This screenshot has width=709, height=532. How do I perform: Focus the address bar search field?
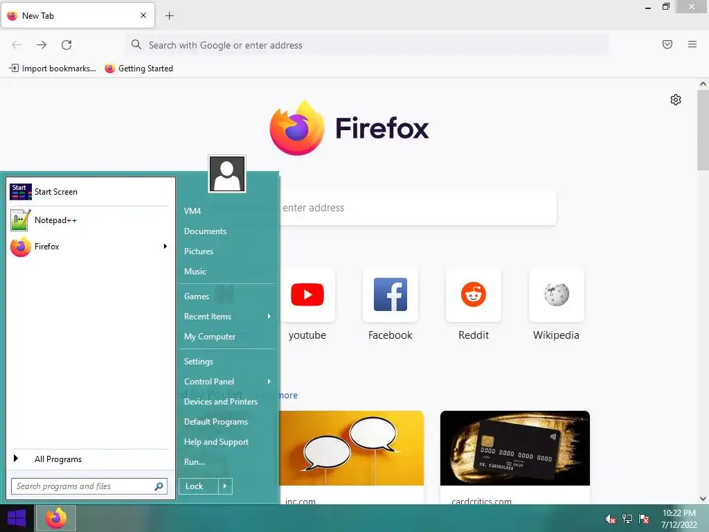tap(367, 45)
